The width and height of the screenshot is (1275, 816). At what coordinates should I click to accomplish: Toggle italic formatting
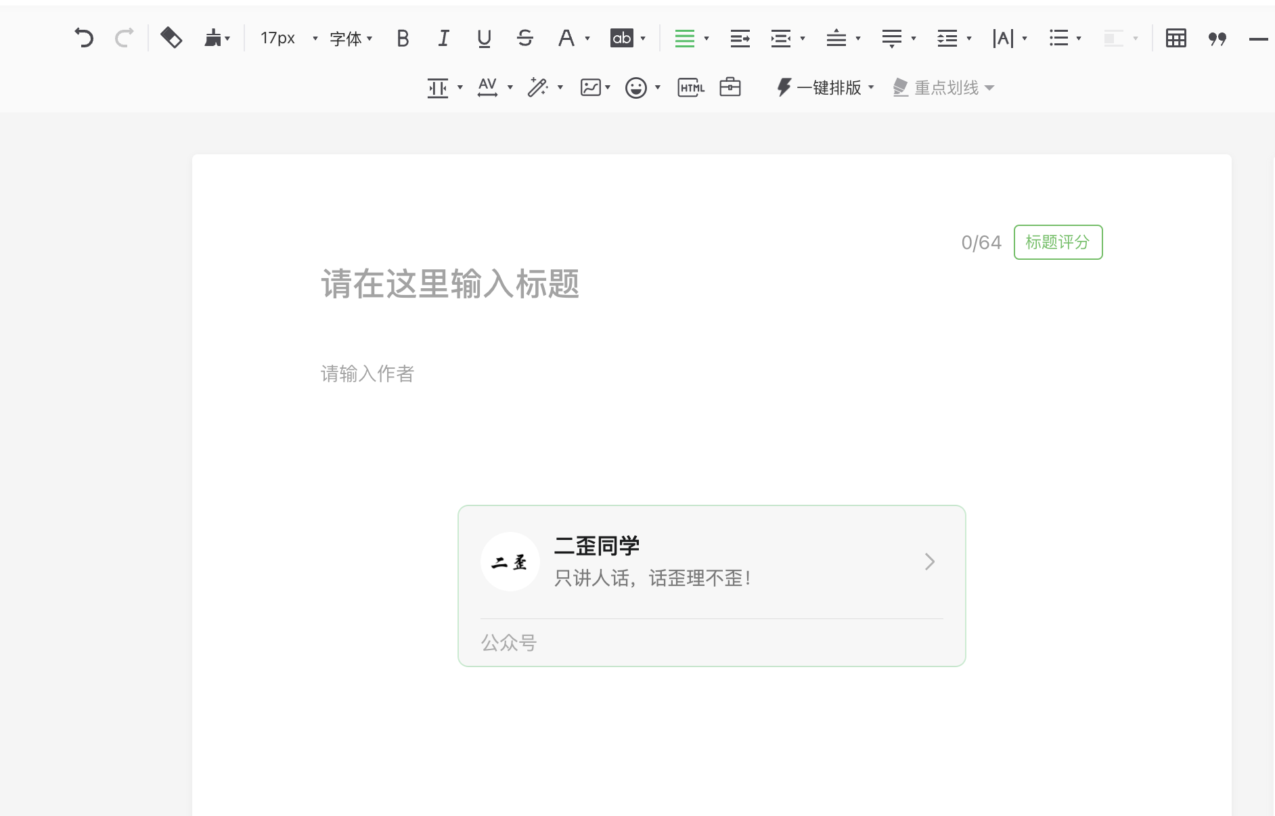[x=443, y=39]
